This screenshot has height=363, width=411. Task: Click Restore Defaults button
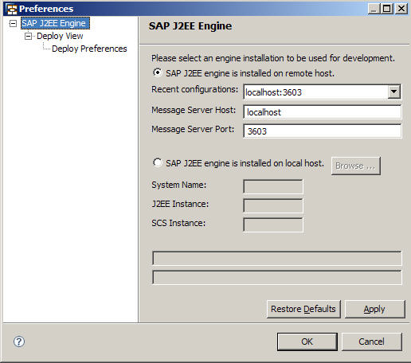point(303,309)
